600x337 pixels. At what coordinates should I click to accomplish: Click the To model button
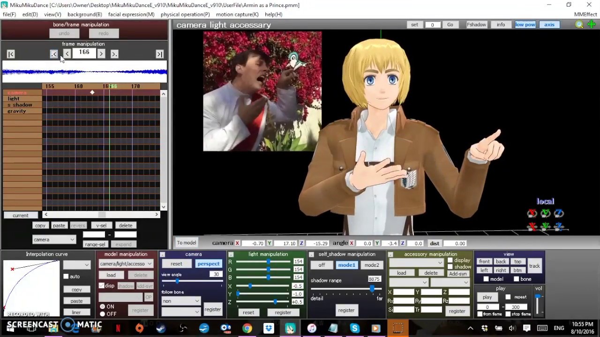[186, 243]
